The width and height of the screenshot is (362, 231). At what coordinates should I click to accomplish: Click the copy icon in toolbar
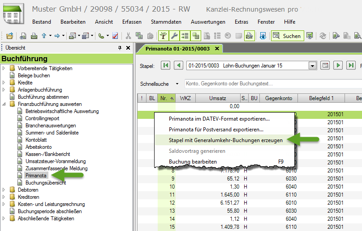(139, 36)
